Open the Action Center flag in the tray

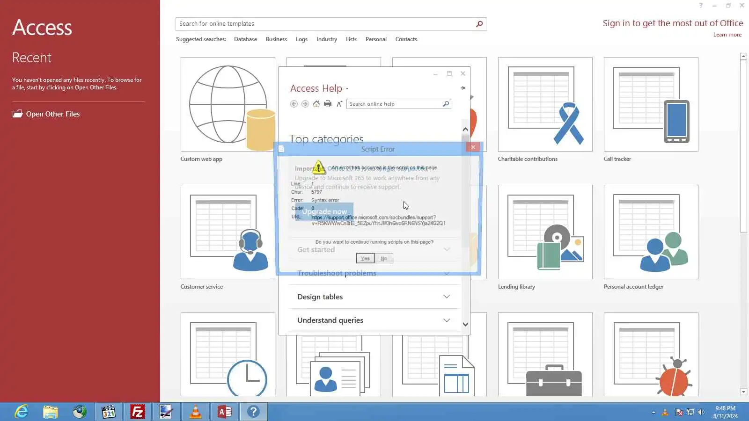(x=679, y=412)
